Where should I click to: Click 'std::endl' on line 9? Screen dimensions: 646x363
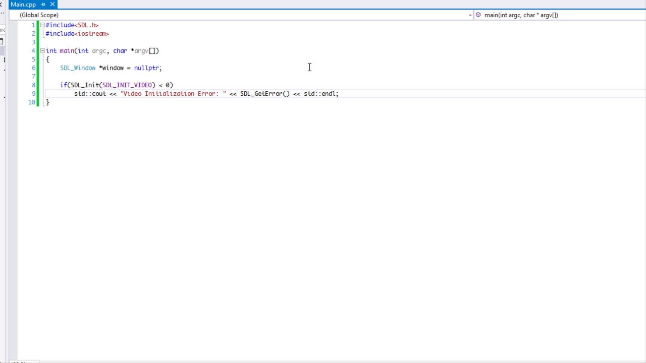point(320,94)
